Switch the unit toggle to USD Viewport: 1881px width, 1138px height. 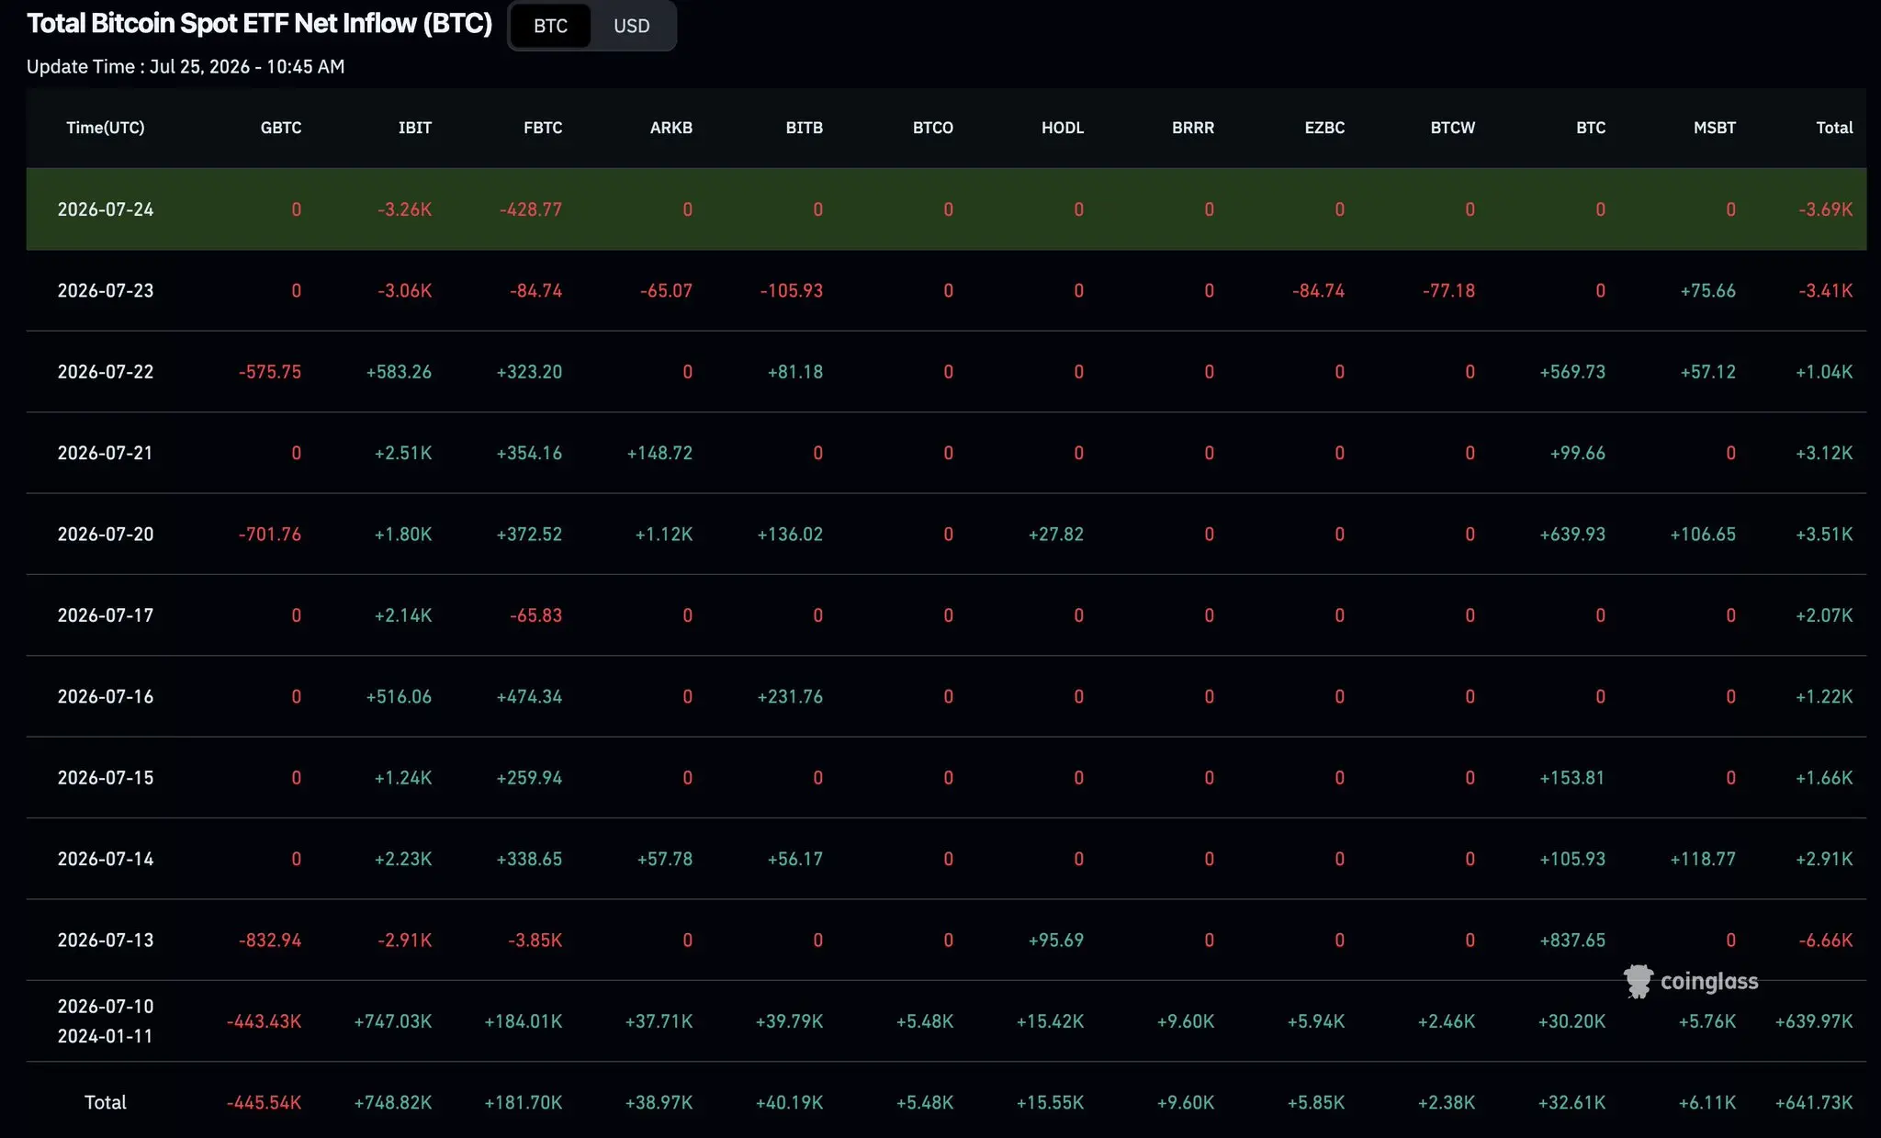click(x=631, y=26)
